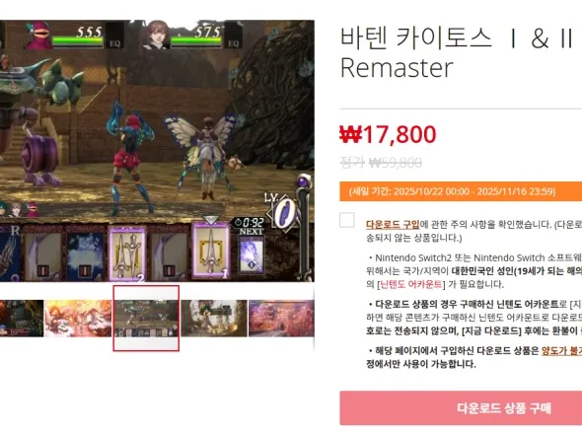Select the highlighted battle screenshot thumbnail
The width and height of the screenshot is (582, 436).
pyautogui.click(x=146, y=318)
